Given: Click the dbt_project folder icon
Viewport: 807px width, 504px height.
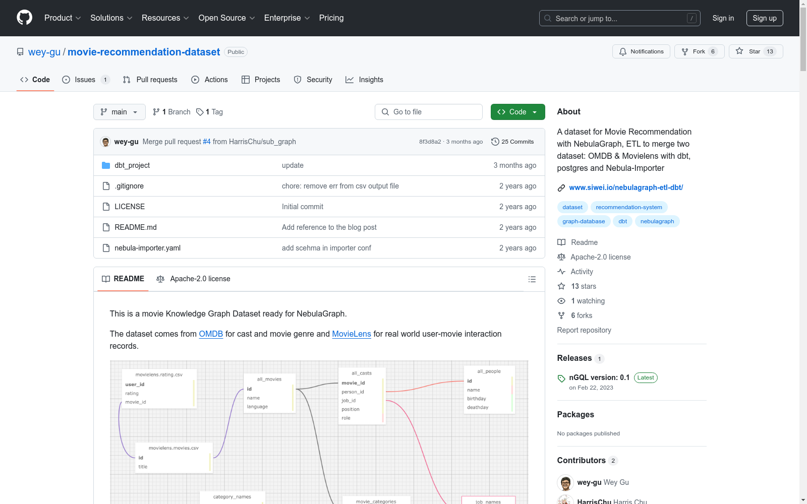Looking at the screenshot, I should coord(106,165).
